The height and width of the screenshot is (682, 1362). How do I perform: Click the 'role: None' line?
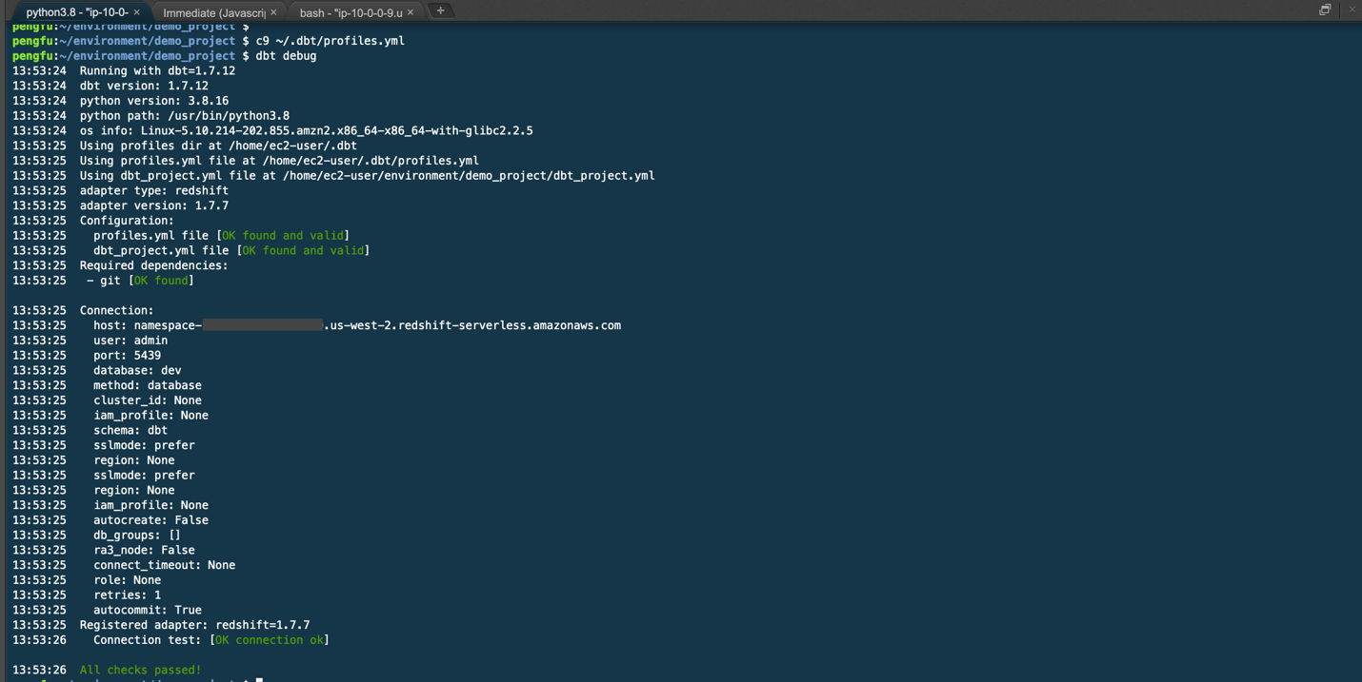pos(127,580)
